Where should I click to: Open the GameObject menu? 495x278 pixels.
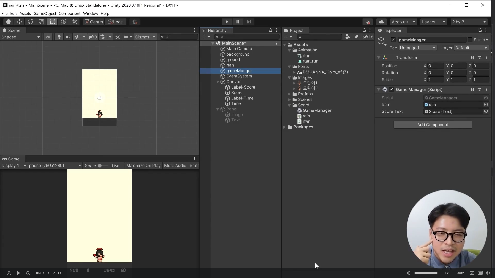pyautogui.click(x=45, y=13)
